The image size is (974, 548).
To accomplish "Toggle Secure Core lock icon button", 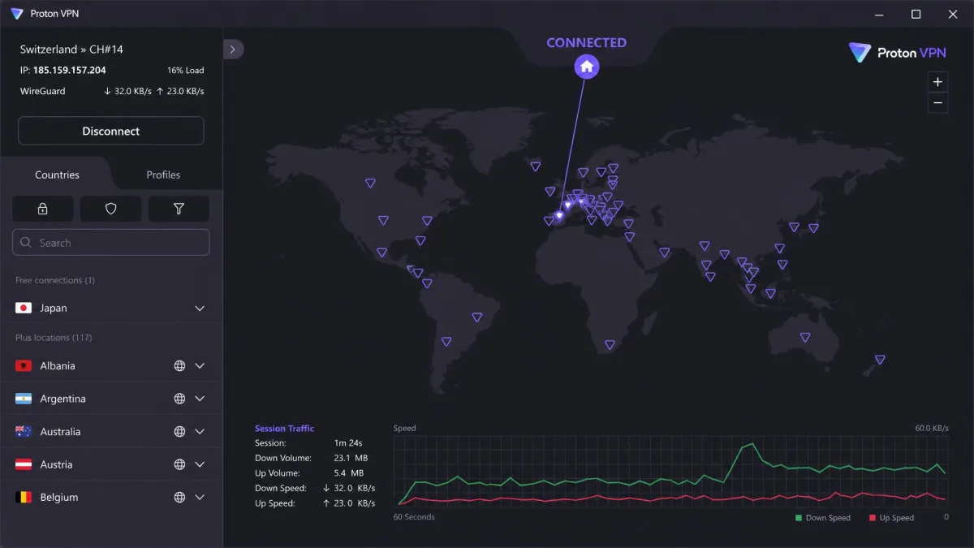I will 43,209.
